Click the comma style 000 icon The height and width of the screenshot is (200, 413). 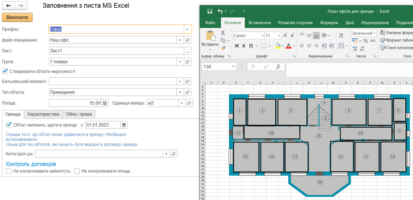pos(373,41)
